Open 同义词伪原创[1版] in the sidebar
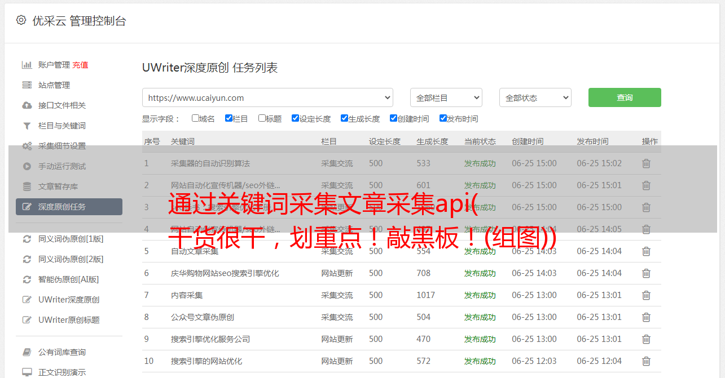This screenshot has height=378, width=725. point(71,239)
